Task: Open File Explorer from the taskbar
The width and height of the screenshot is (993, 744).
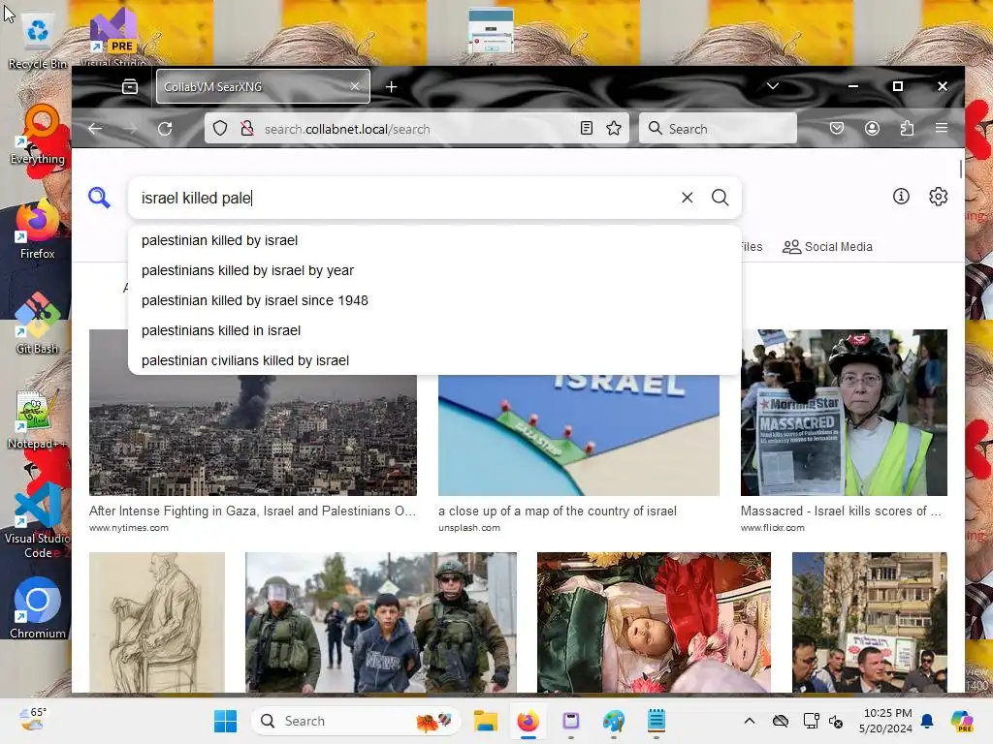Action: coord(486,721)
